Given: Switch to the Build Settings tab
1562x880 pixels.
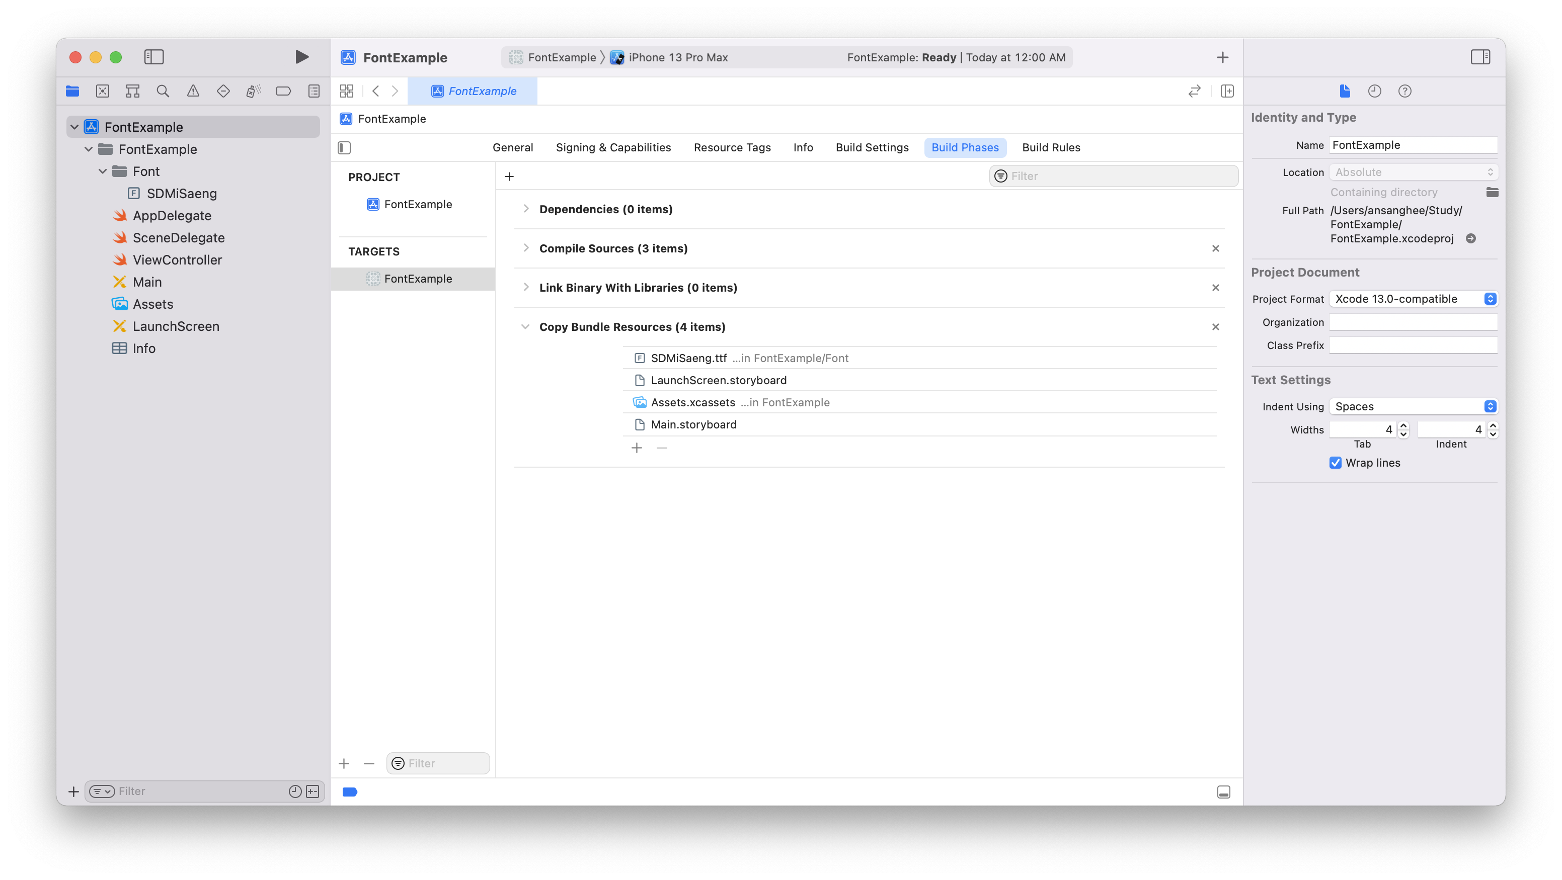Looking at the screenshot, I should [872, 147].
